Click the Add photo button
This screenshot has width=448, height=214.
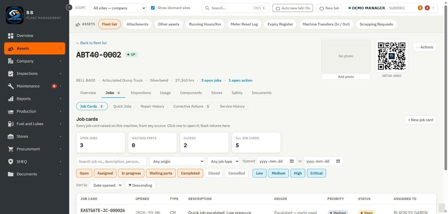(x=346, y=77)
